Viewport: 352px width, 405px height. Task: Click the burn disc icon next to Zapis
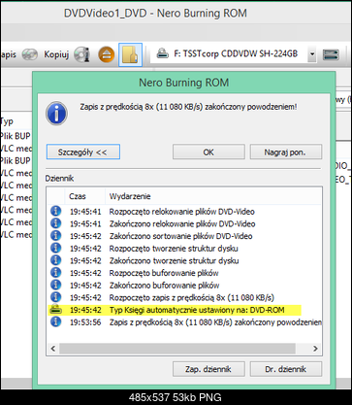pos(30,54)
